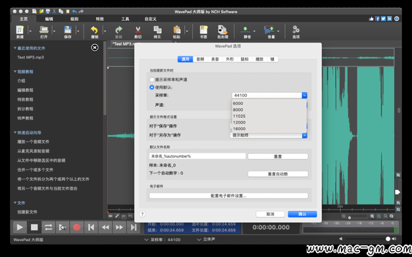Select the 使用默认 radio button

click(151, 87)
